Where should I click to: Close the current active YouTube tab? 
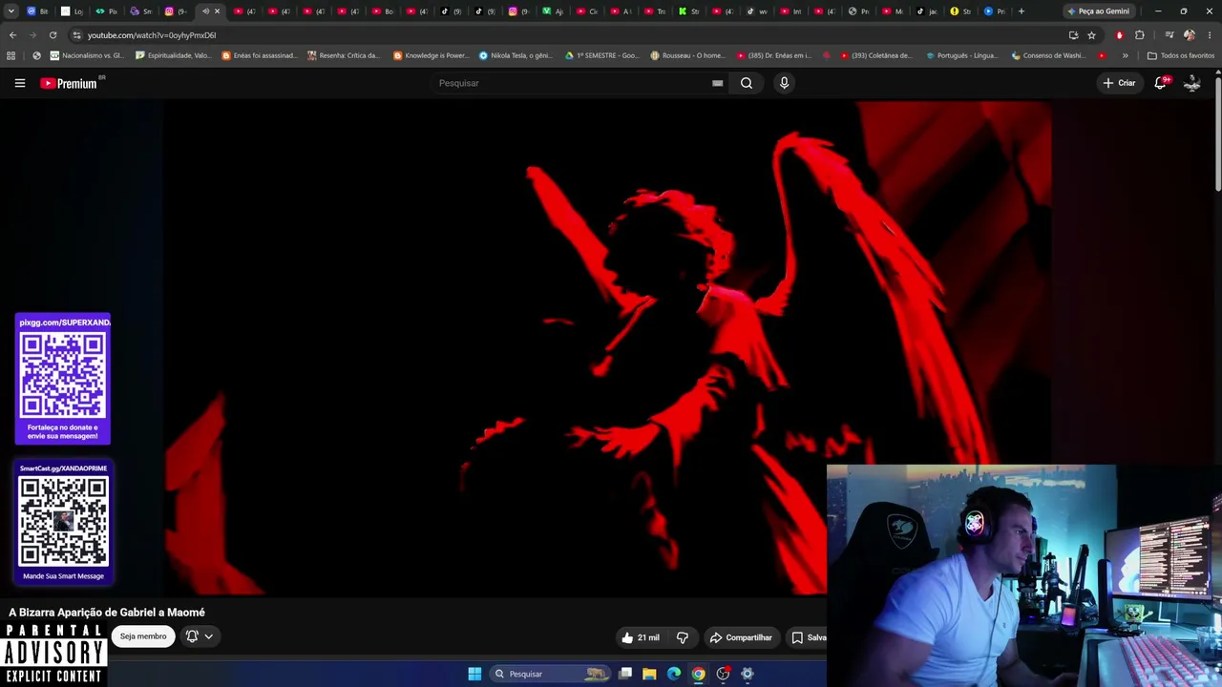point(217,11)
